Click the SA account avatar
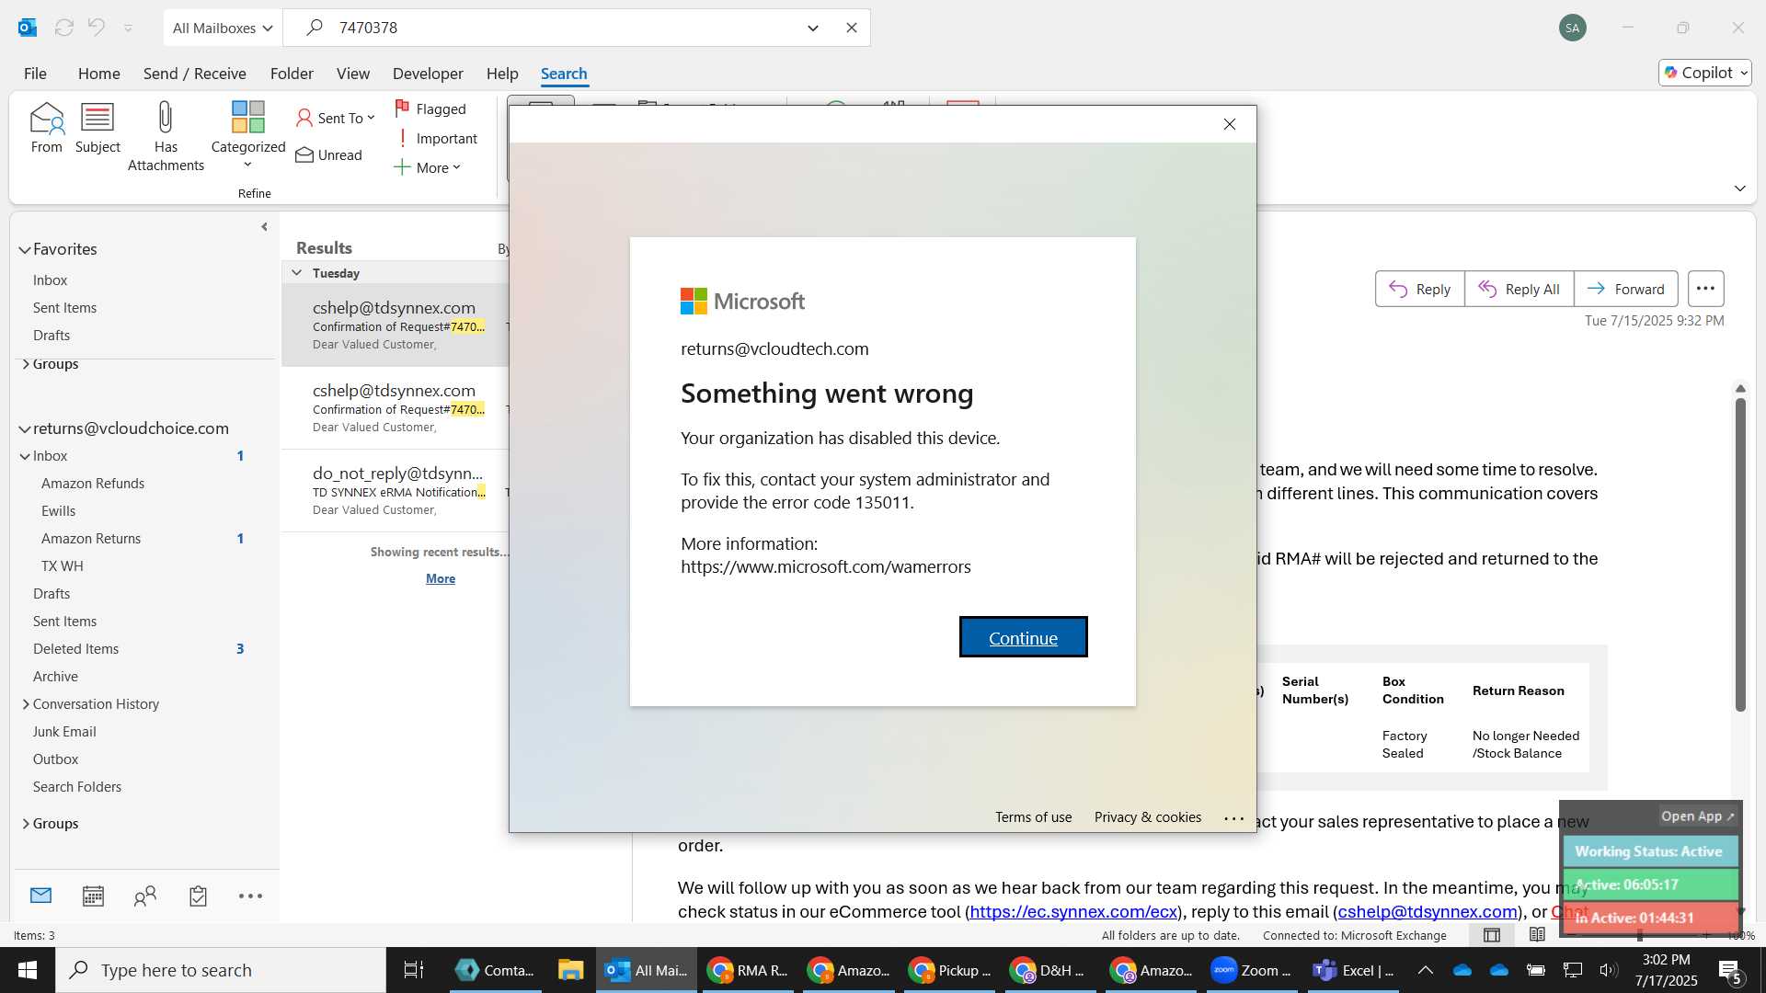The image size is (1766, 993). (1573, 28)
